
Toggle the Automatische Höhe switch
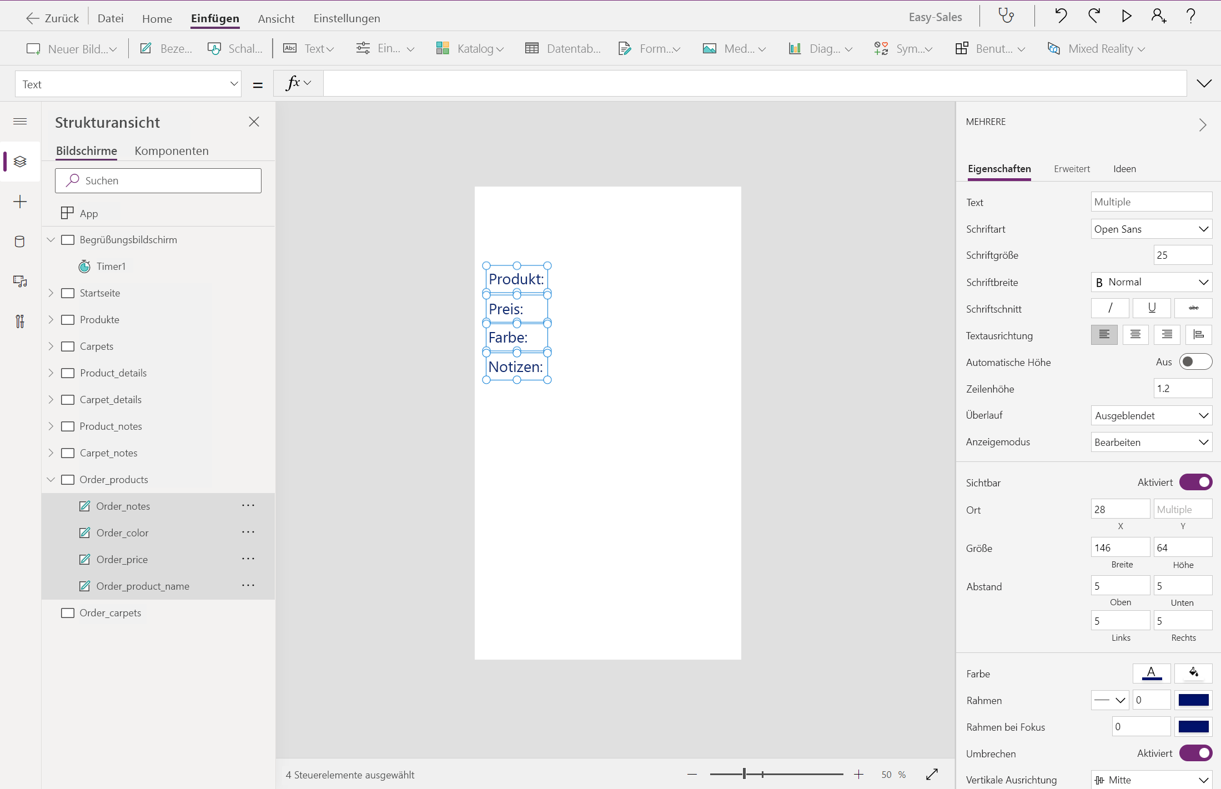(x=1195, y=362)
